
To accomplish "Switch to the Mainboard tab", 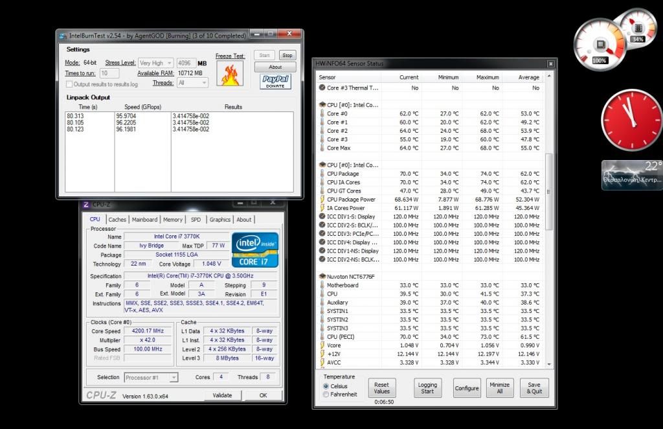I will [144, 220].
